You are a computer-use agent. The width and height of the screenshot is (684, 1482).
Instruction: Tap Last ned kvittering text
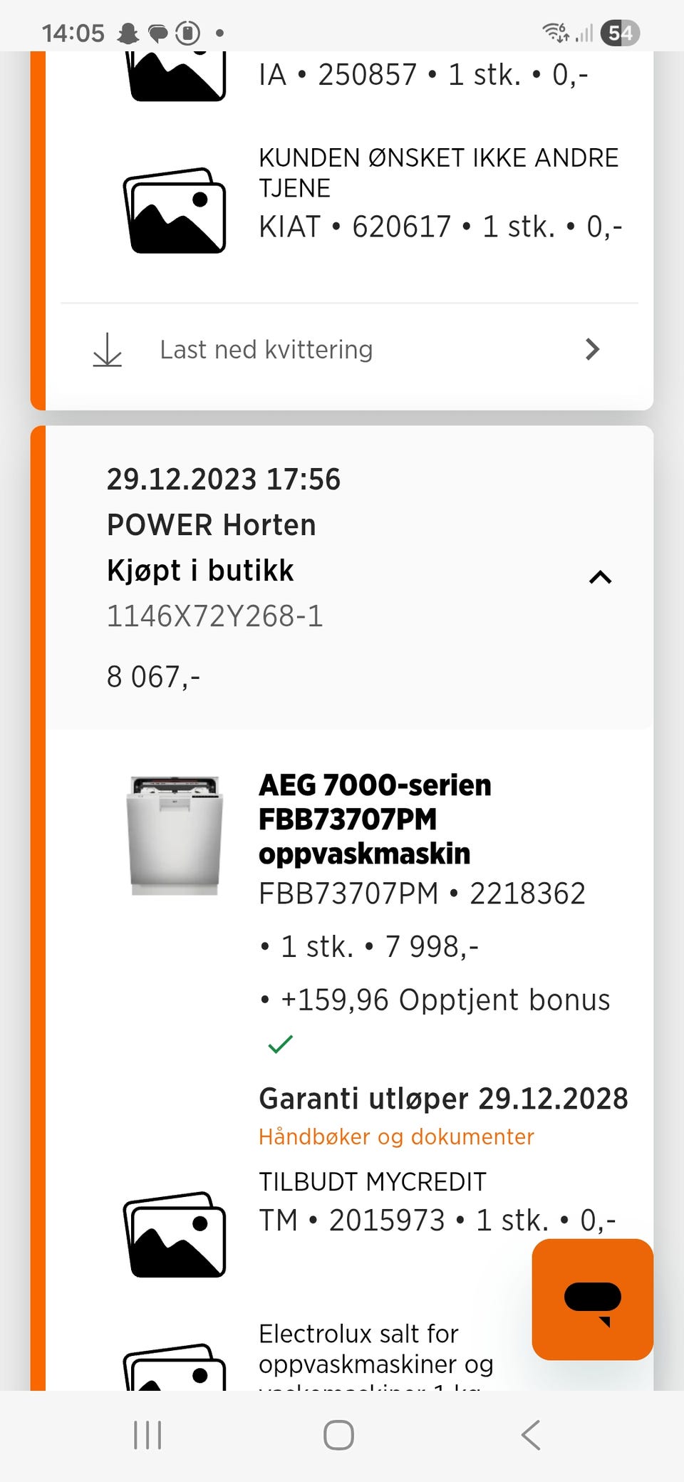coord(266,350)
